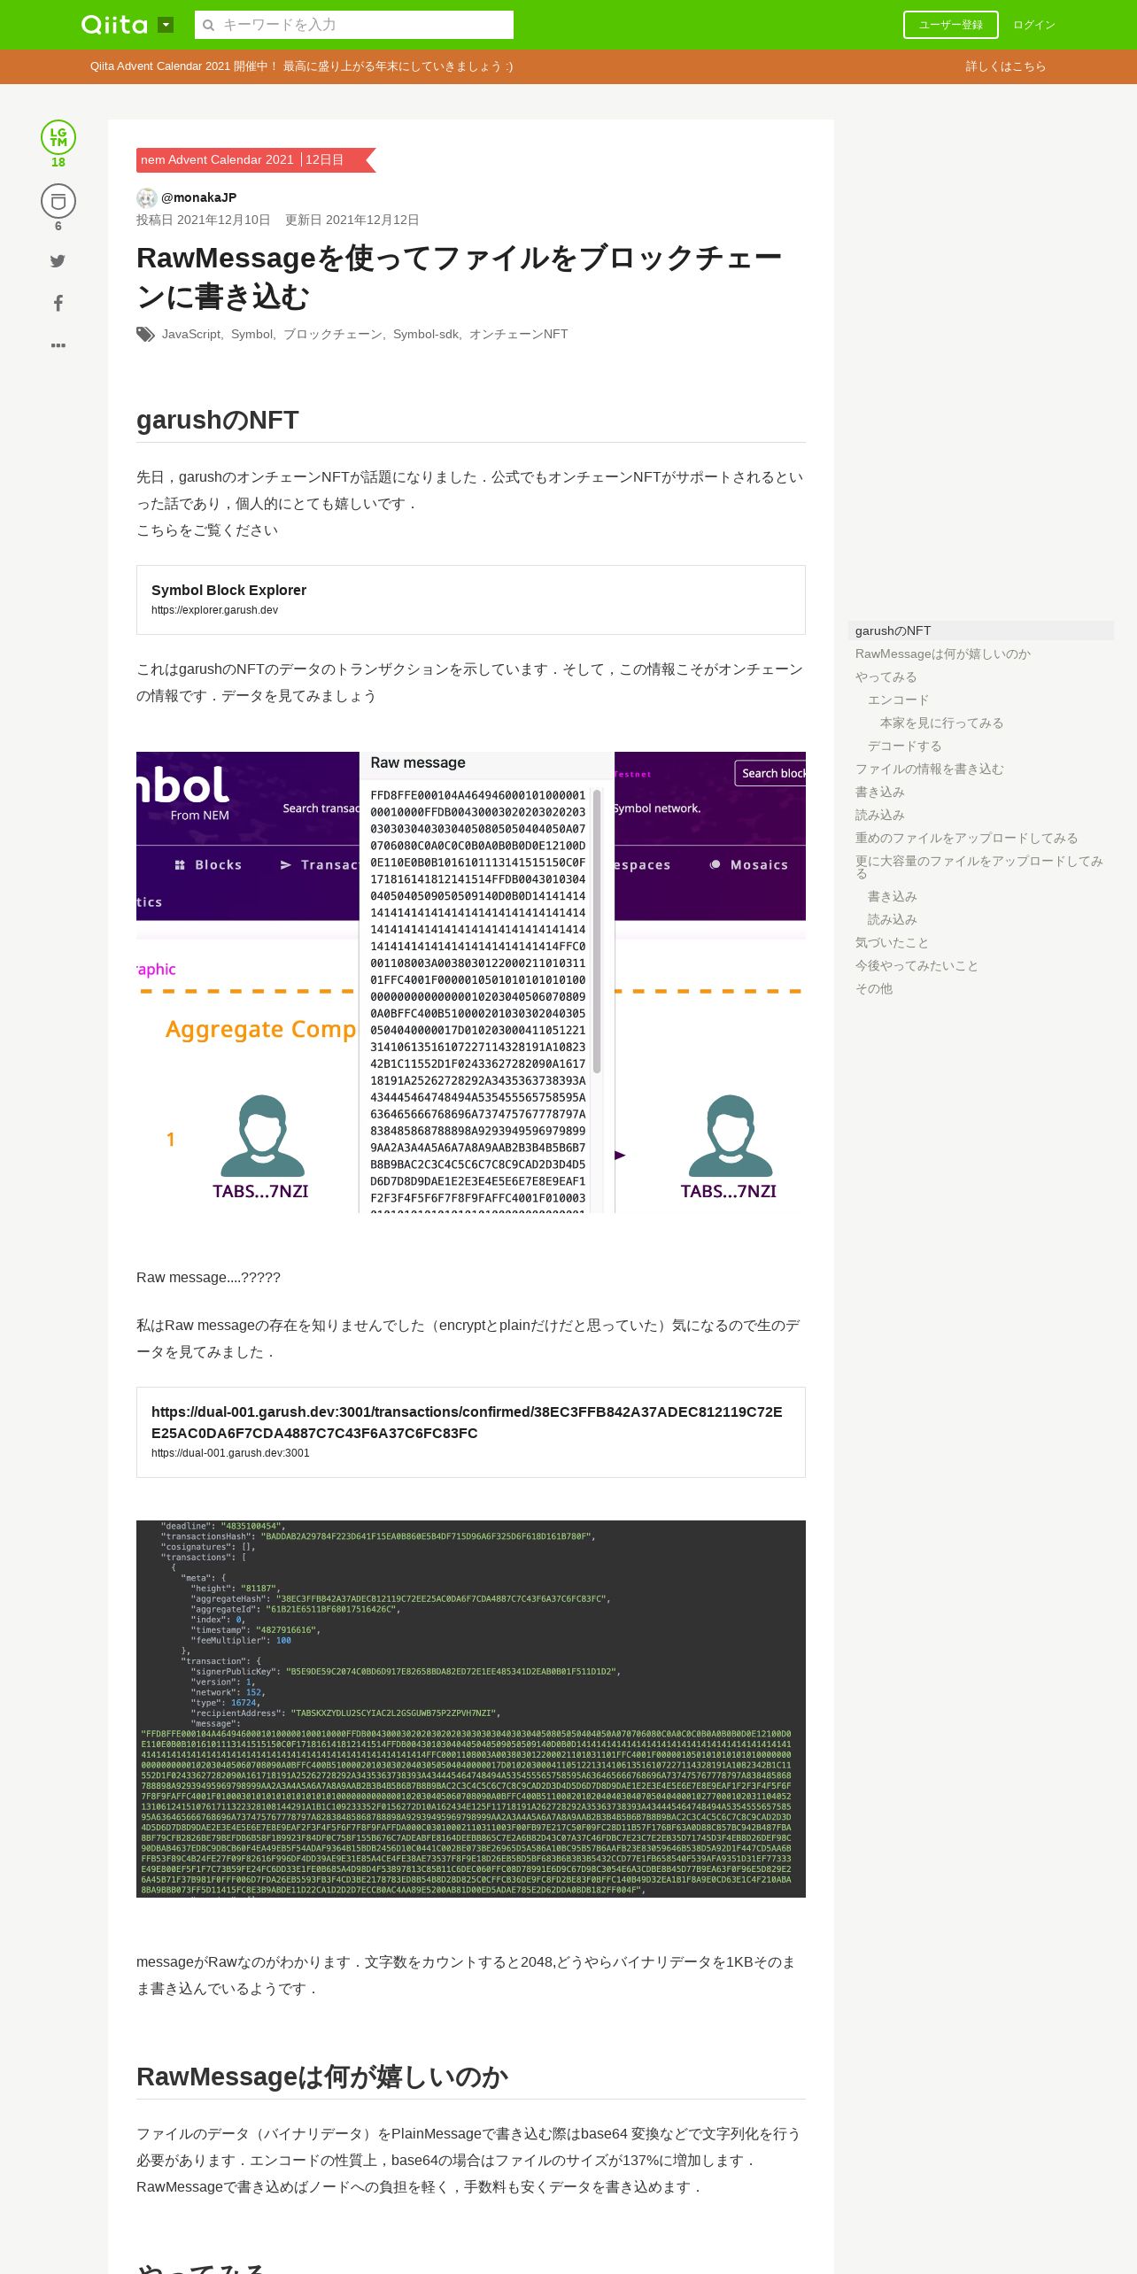Click the Raw message screenshot image
This screenshot has width=1137, height=2274.
tap(471, 982)
